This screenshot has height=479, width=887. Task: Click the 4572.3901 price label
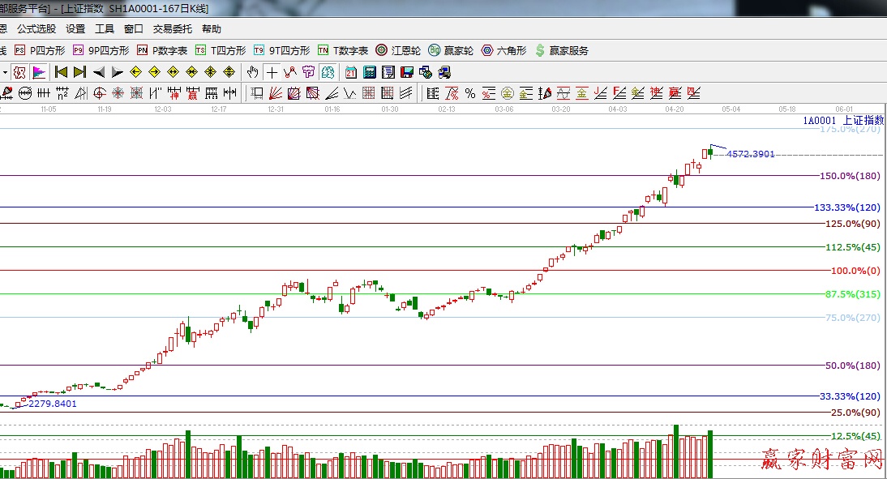pos(751,154)
